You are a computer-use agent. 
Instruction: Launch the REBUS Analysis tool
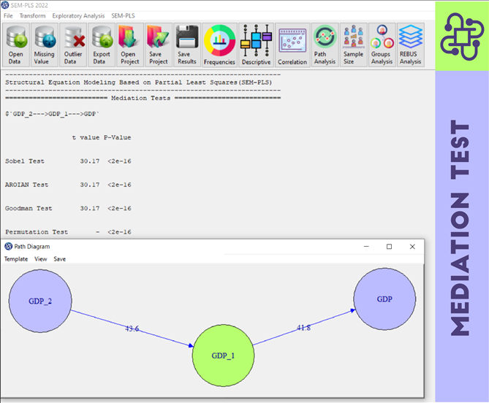pos(410,45)
